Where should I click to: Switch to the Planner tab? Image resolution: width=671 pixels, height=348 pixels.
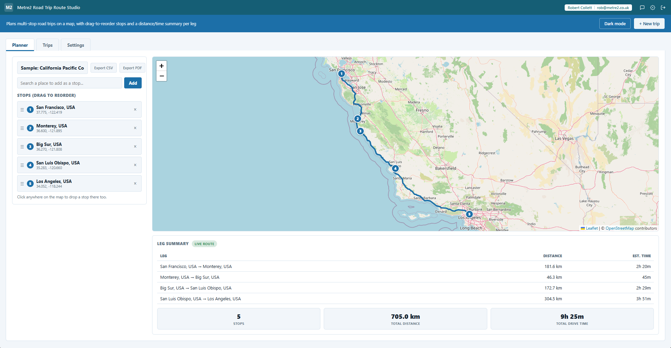tap(20, 45)
